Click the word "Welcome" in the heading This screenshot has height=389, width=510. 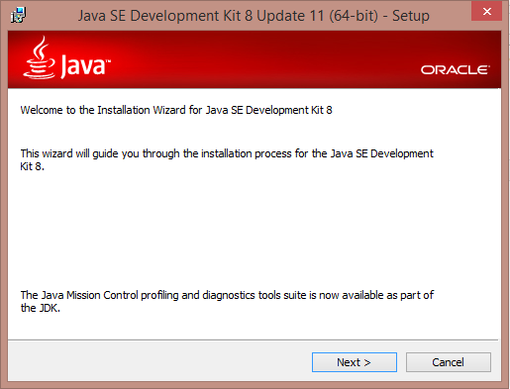[x=42, y=110]
